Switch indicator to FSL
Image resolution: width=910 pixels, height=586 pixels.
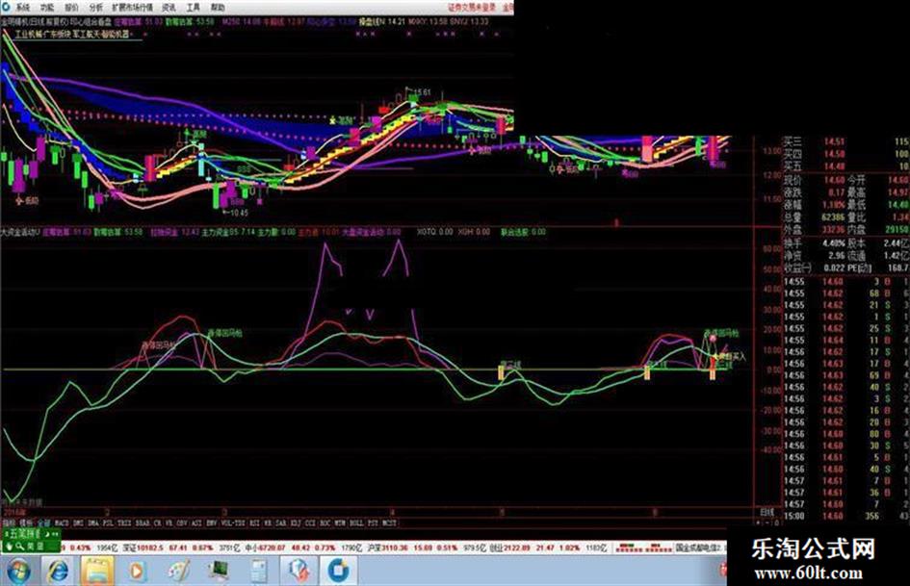(109, 522)
